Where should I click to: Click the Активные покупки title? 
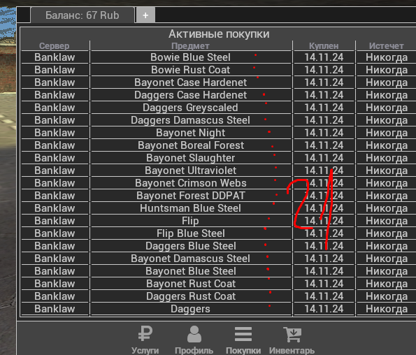tap(219, 34)
